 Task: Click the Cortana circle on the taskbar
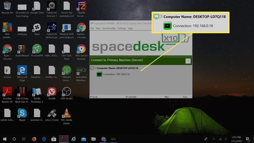[14, 139]
